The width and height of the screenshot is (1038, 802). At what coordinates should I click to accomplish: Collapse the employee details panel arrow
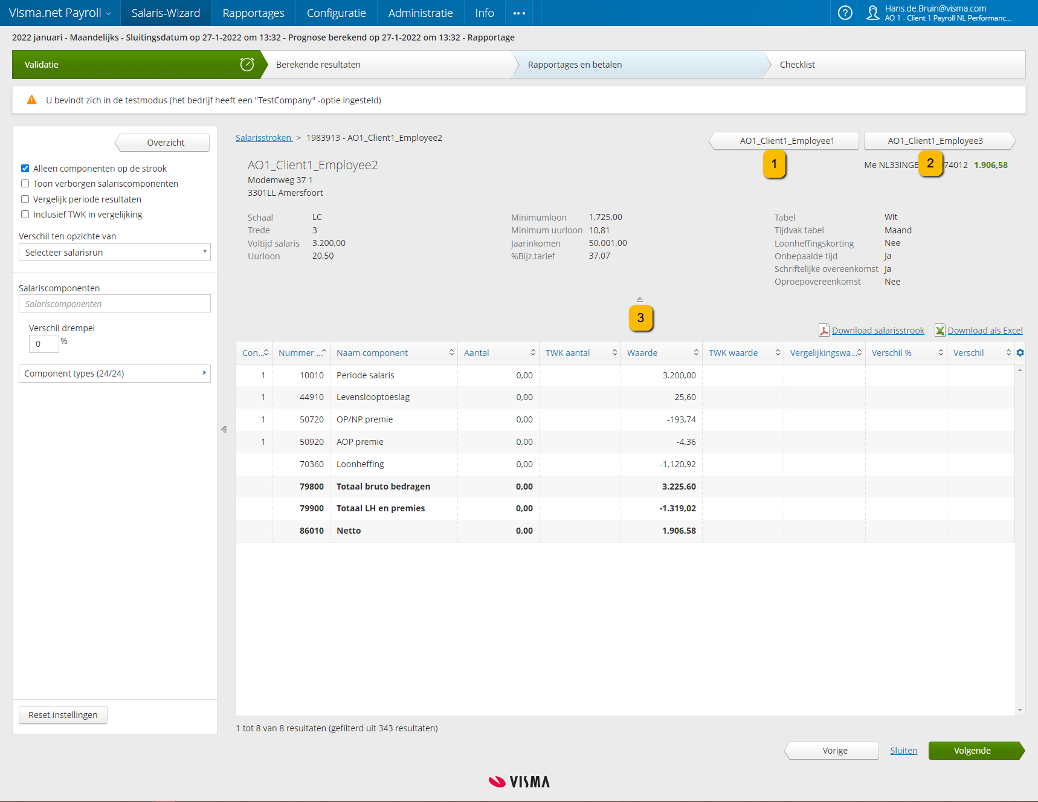[x=640, y=298]
